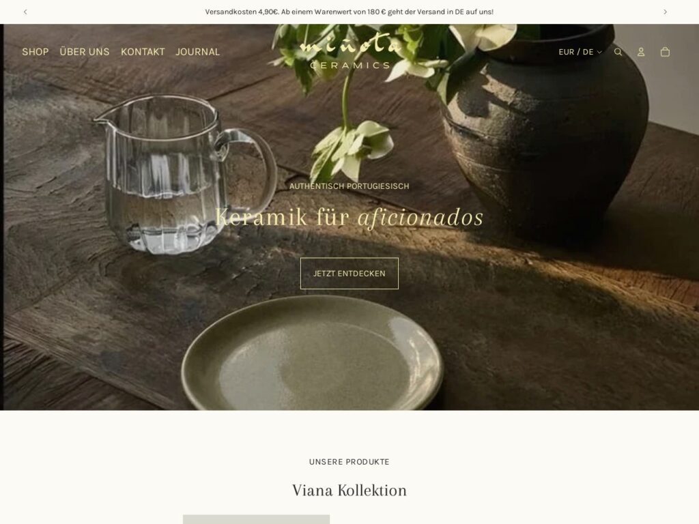Open the search icon in the header
699x524 pixels.
618,52
